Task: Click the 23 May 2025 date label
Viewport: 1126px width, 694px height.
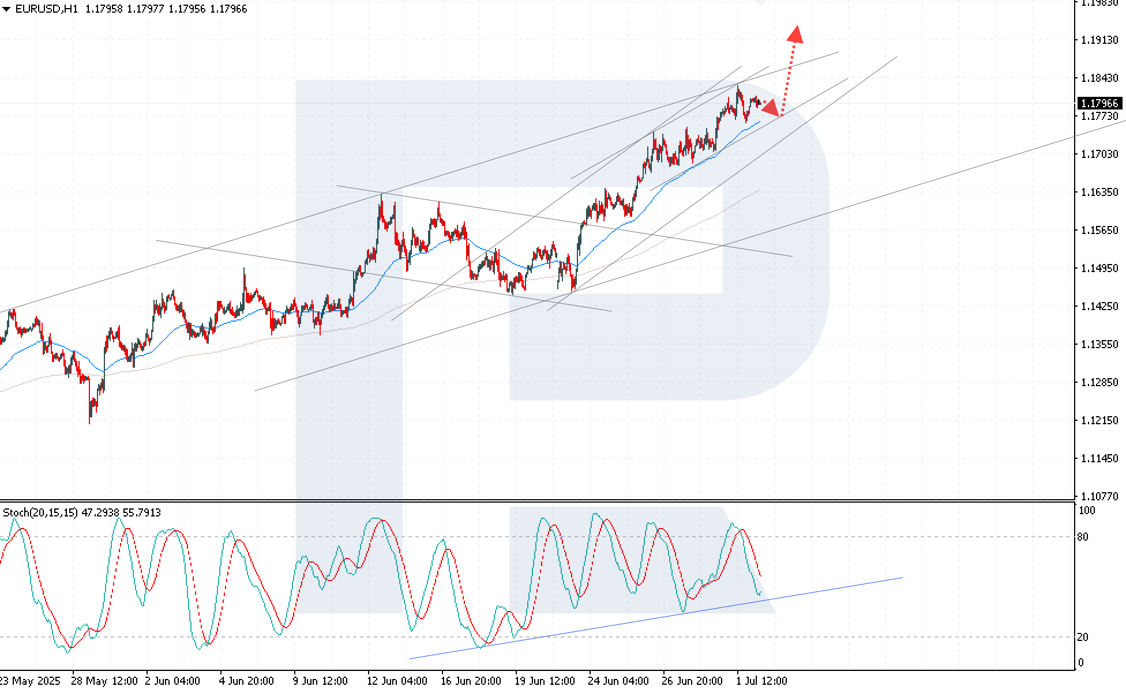Action: [30, 681]
